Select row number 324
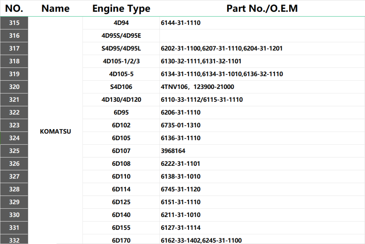This screenshot has height=244, width=365. pos(14,138)
